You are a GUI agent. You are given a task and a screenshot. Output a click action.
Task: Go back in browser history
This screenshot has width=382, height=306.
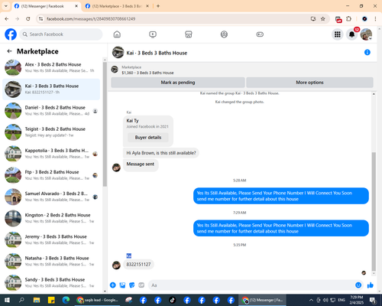7,19
